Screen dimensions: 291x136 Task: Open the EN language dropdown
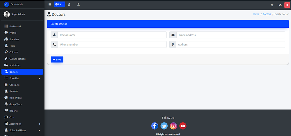(x=59, y=5)
